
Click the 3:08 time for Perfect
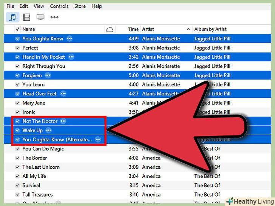click(134, 48)
